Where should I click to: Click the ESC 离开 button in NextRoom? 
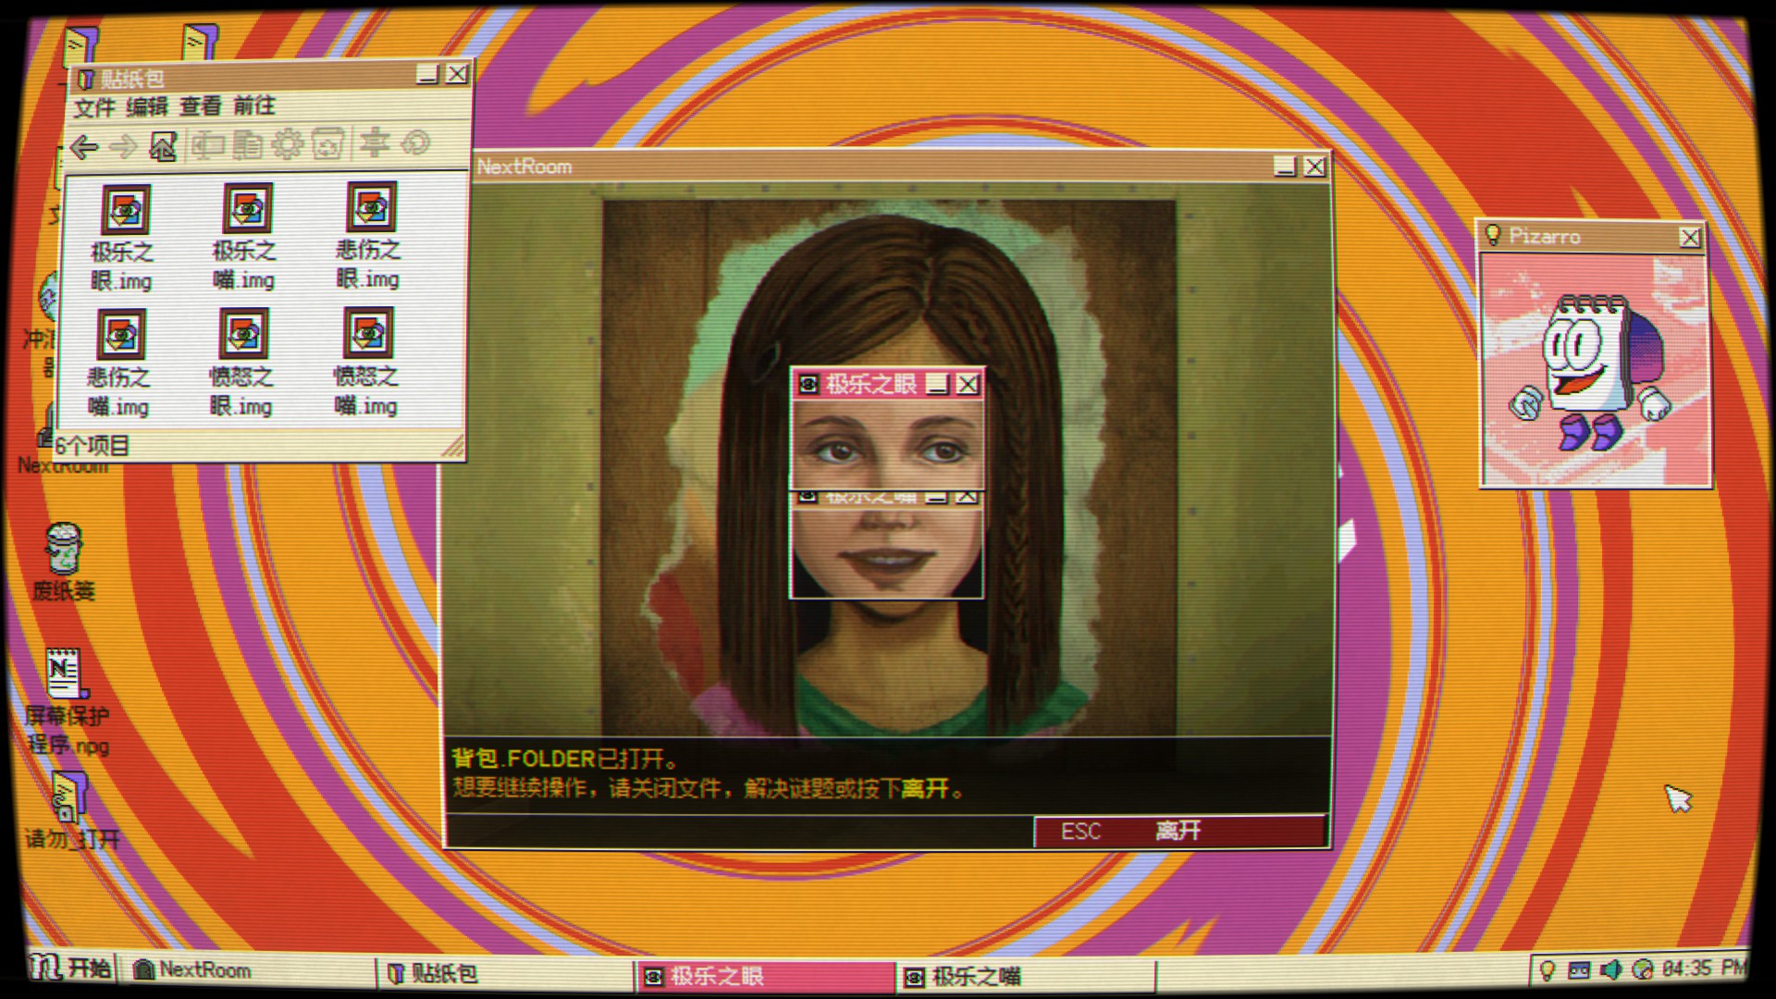[x=1179, y=831]
